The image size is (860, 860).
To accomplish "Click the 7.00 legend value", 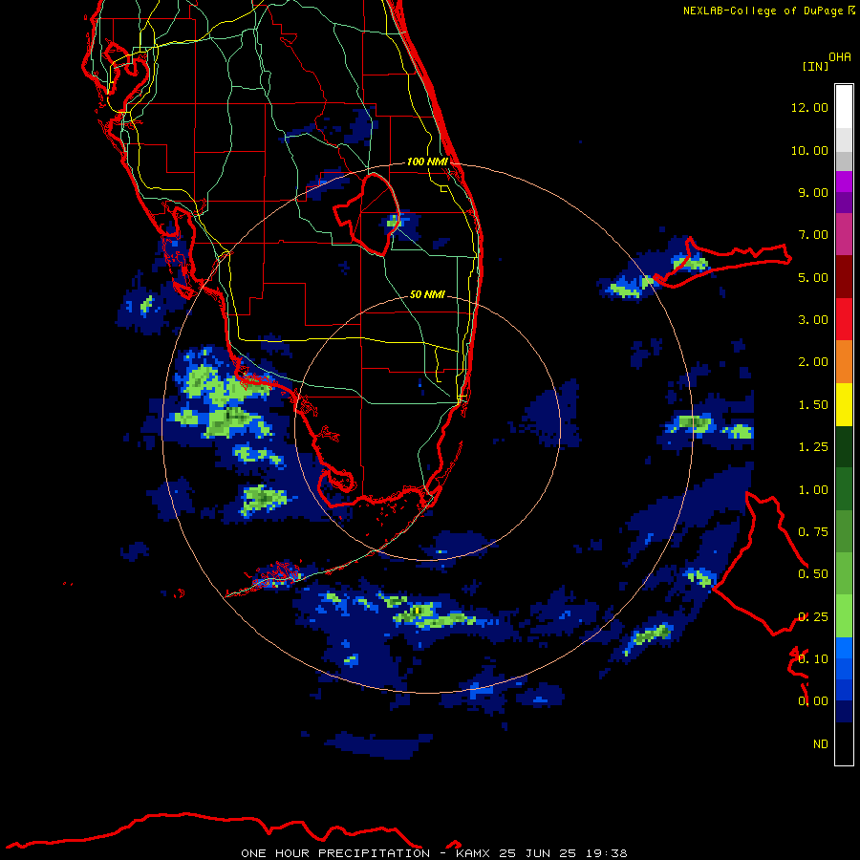I will pos(813,235).
